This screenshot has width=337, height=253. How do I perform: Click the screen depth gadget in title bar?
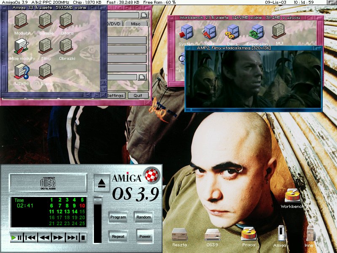pyautogui.click(x=332, y=3)
